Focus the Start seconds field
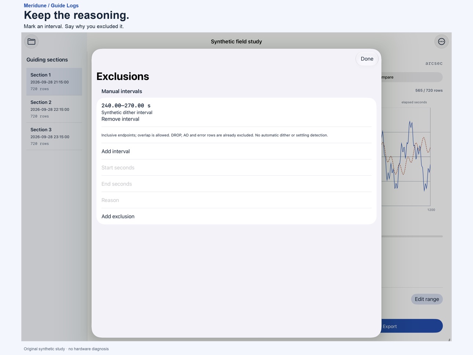This screenshot has height=355, width=473. (x=236, y=168)
